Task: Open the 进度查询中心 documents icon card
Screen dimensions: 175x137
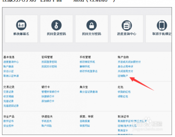Action: point(127,29)
